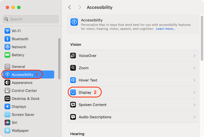Go to Desktop & Dock settings
The width and height of the screenshot is (204, 137).
pos(25,98)
